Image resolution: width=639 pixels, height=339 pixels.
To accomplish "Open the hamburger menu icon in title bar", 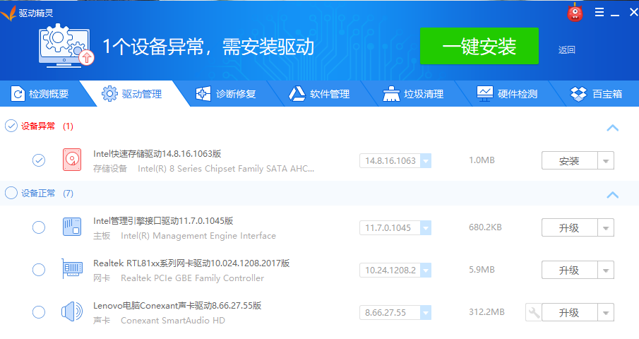I will click(x=599, y=12).
